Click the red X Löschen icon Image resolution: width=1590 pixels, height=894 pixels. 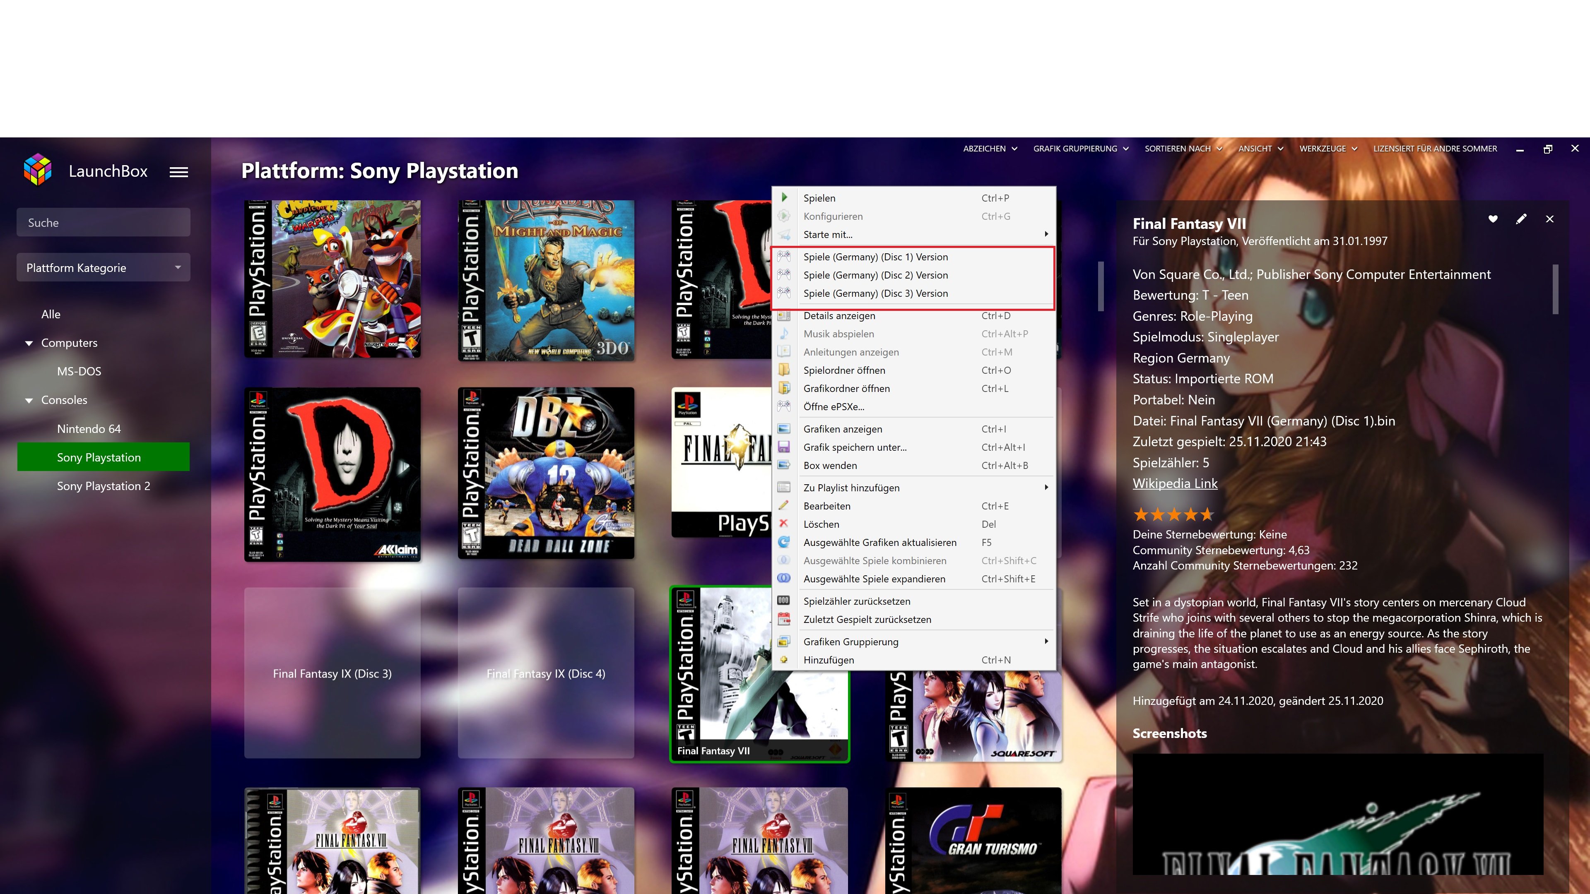(x=784, y=523)
